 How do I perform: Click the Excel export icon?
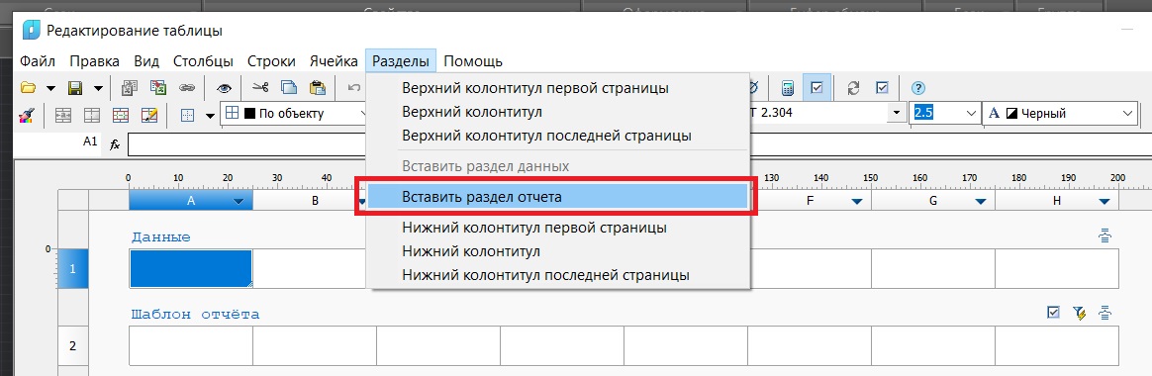[158, 88]
